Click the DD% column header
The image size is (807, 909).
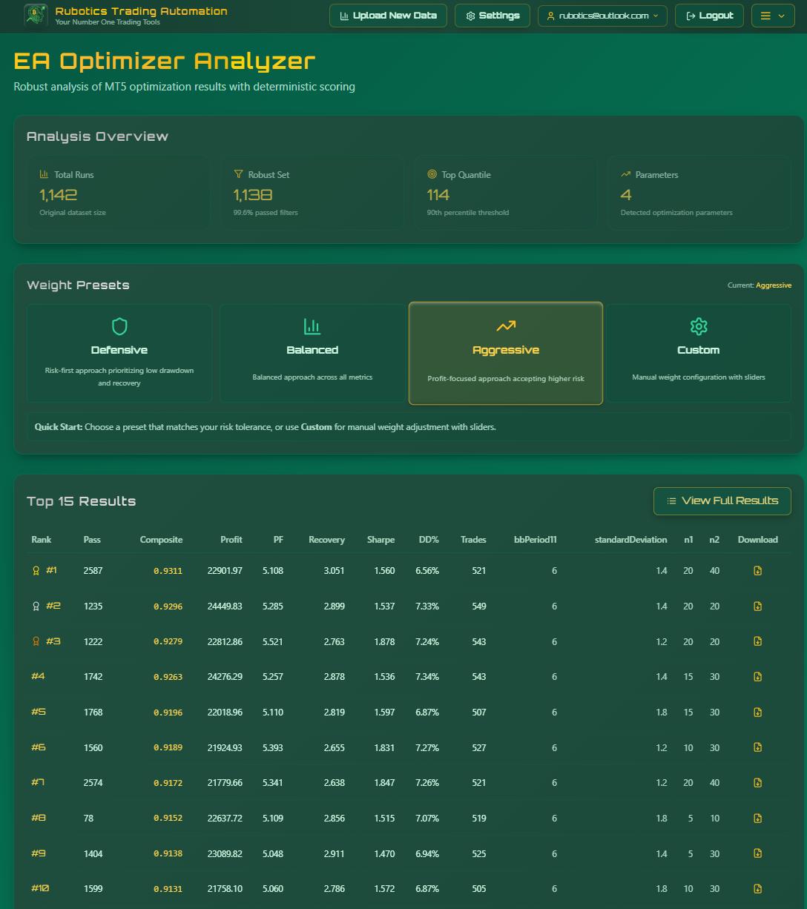pos(427,540)
